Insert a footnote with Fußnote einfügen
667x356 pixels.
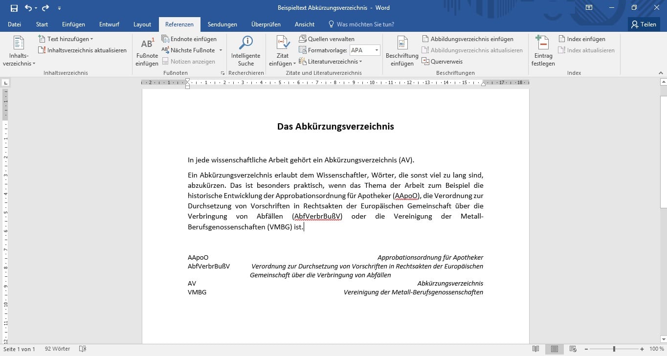point(147,51)
